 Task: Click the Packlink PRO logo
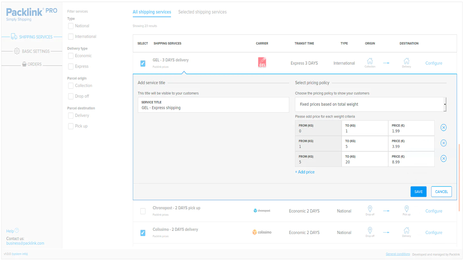tap(32, 14)
